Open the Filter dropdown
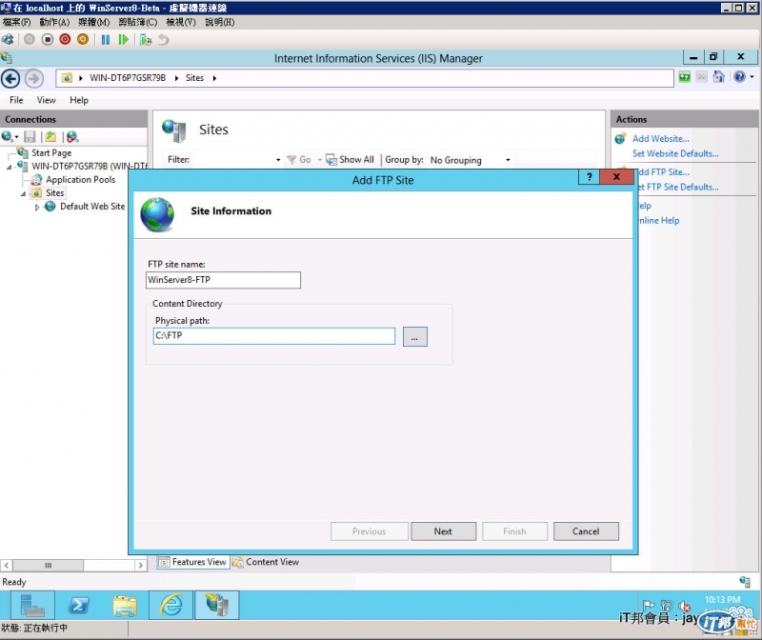 click(278, 160)
